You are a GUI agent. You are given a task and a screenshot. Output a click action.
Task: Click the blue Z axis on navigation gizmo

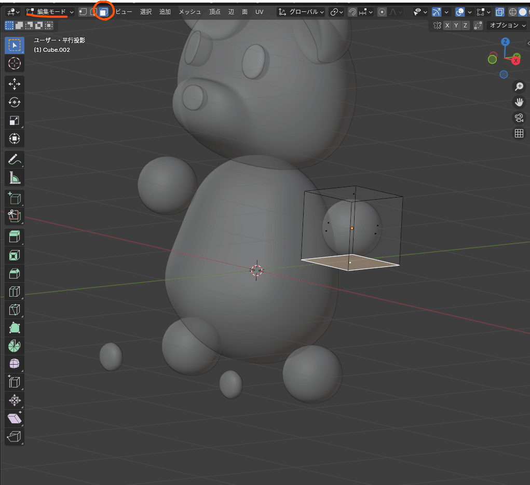[x=505, y=42]
